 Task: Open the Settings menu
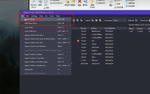tap(34, 16)
